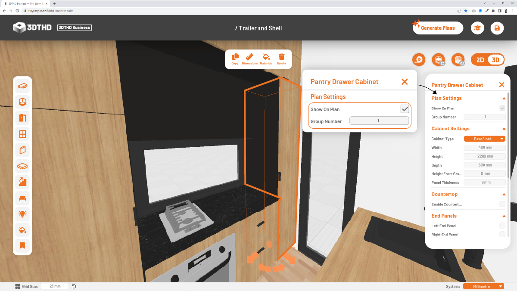Go back in the browser
Image resolution: width=517 pixels, height=291 pixels.
pos(4,11)
